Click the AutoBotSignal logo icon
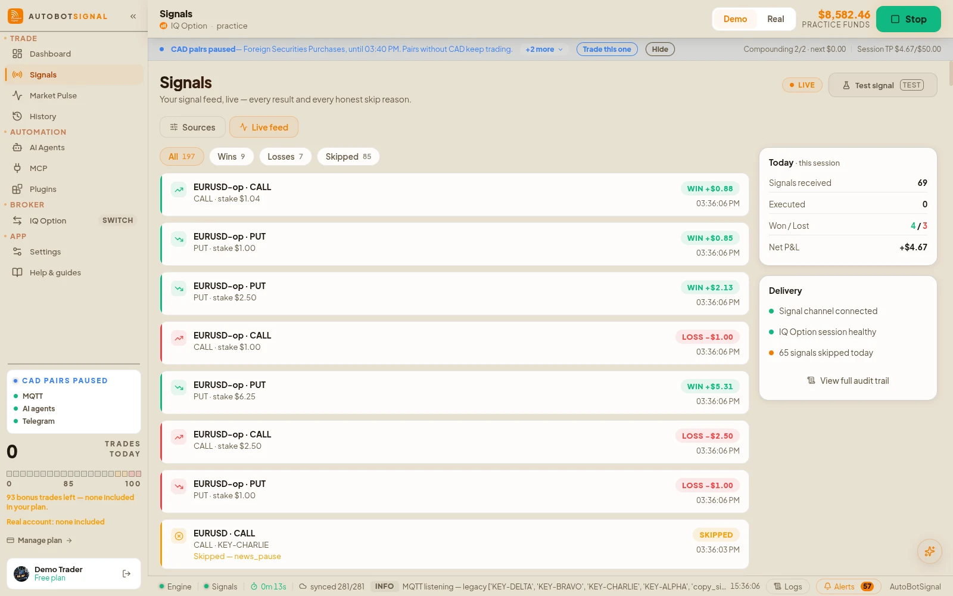The width and height of the screenshot is (953, 596). (15, 16)
